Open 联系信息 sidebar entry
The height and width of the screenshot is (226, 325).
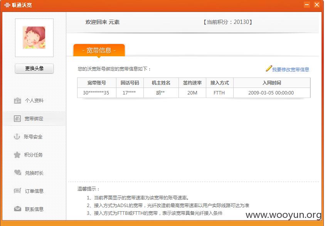(x=34, y=209)
